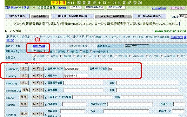Check the フランス語 language checkbox

pos(99,56)
